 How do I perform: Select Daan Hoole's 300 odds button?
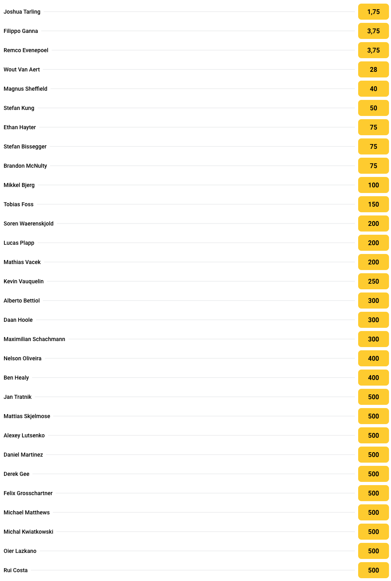coord(373,320)
